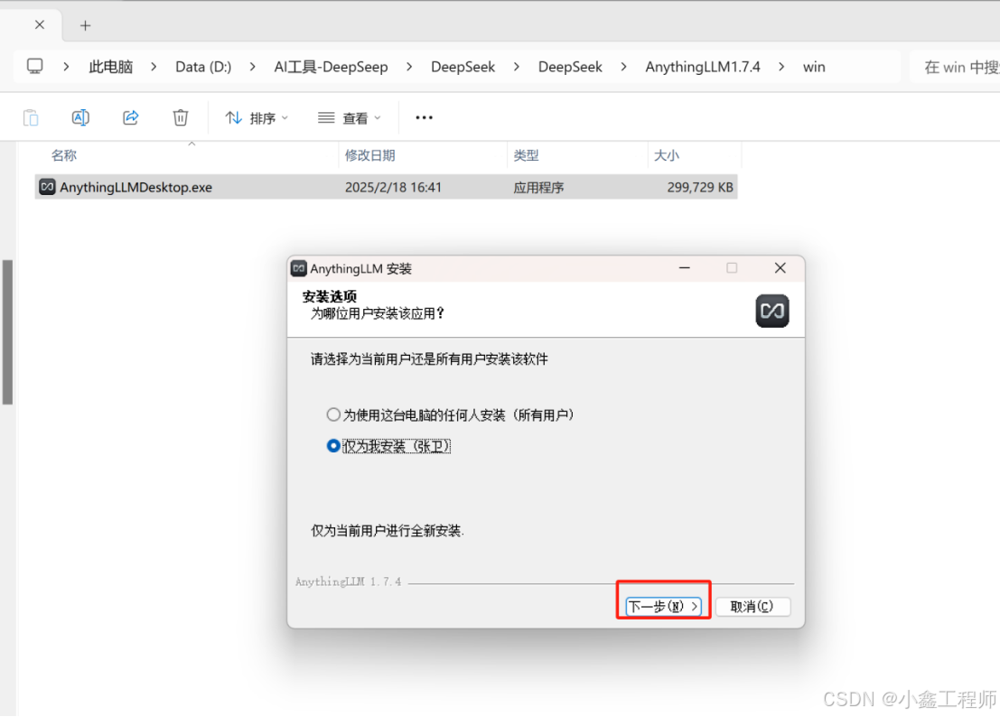
Task: Click 取消(C) cancel button
Action: pos(752,606)
